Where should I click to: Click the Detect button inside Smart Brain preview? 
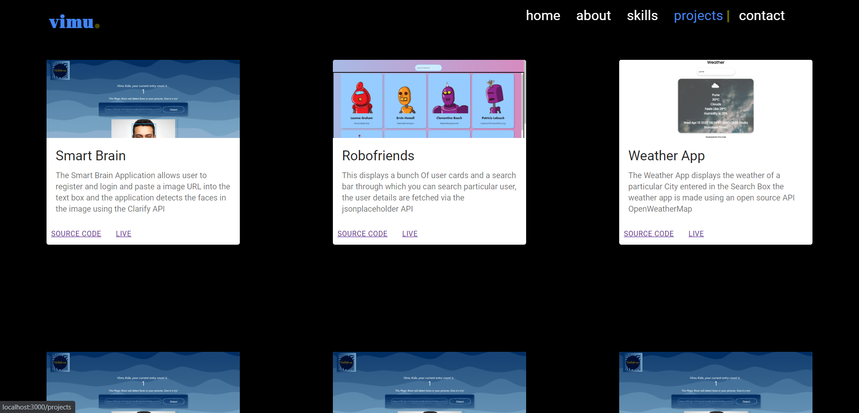point(174,109)
